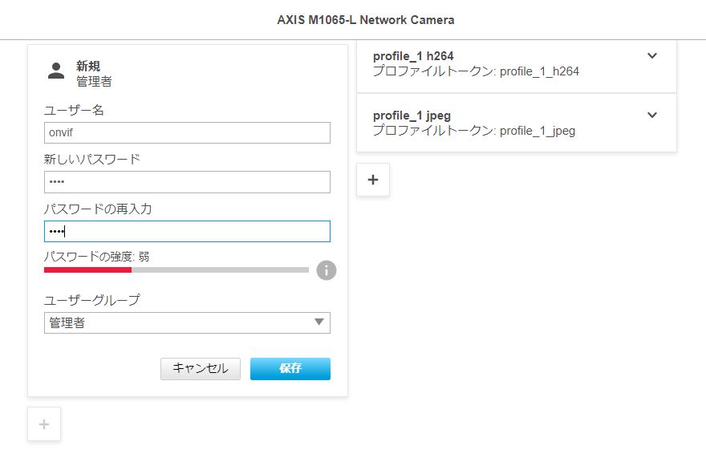Click the profile_1_jpeg token text

tap(474, 131)
